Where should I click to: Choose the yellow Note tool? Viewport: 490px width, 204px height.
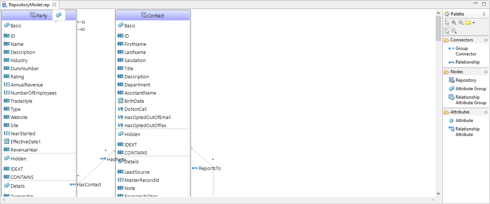click(x=468, y=23)
